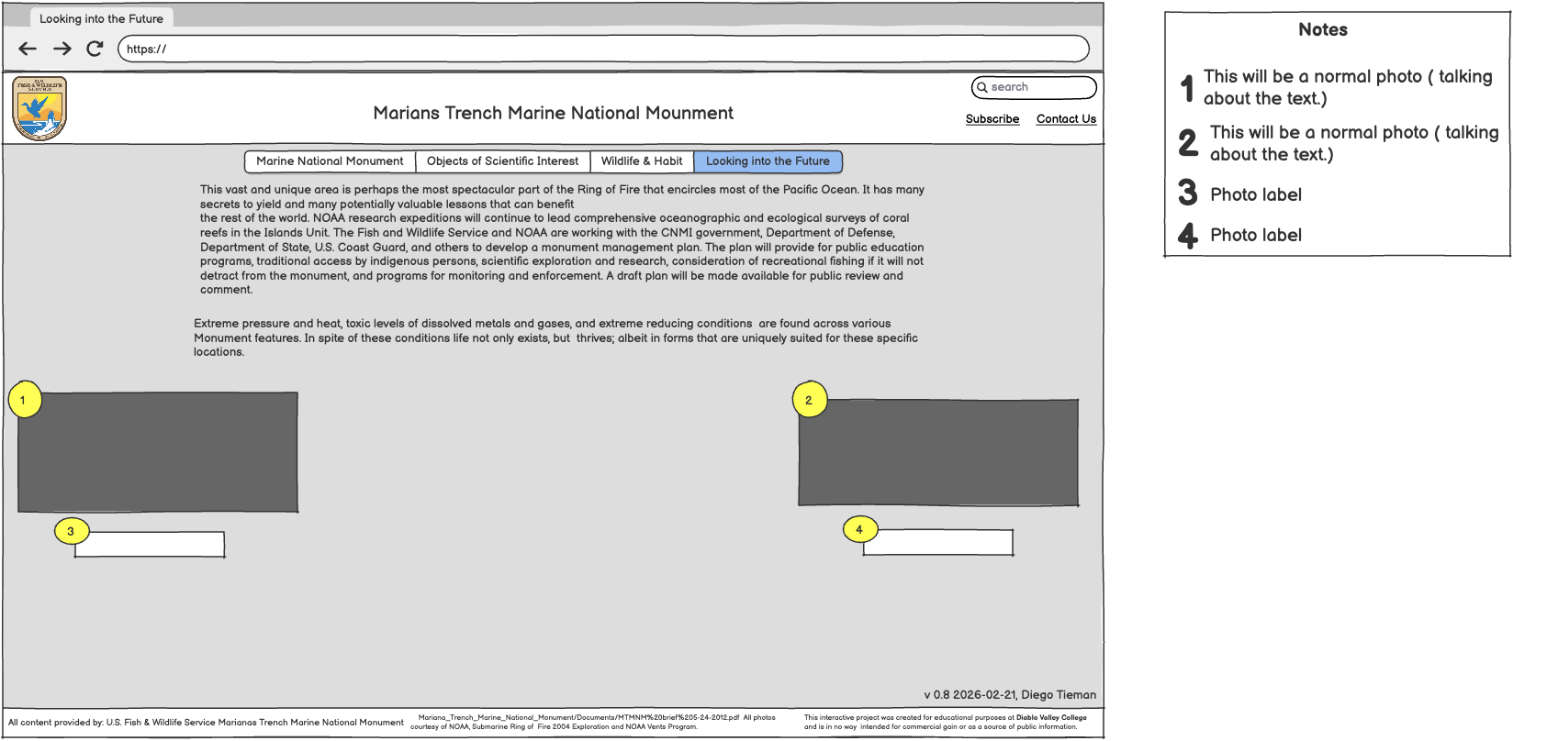Click the U.S. Fish & Wildlife Service logo
The width and height of the screenshot is (1547, 741).
pos(39,108)
